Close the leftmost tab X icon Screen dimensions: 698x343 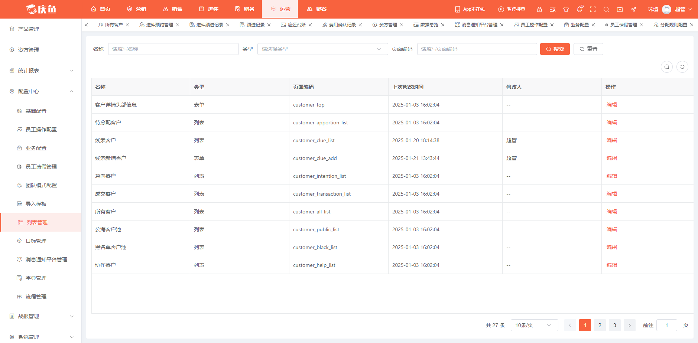click(86, 25)
